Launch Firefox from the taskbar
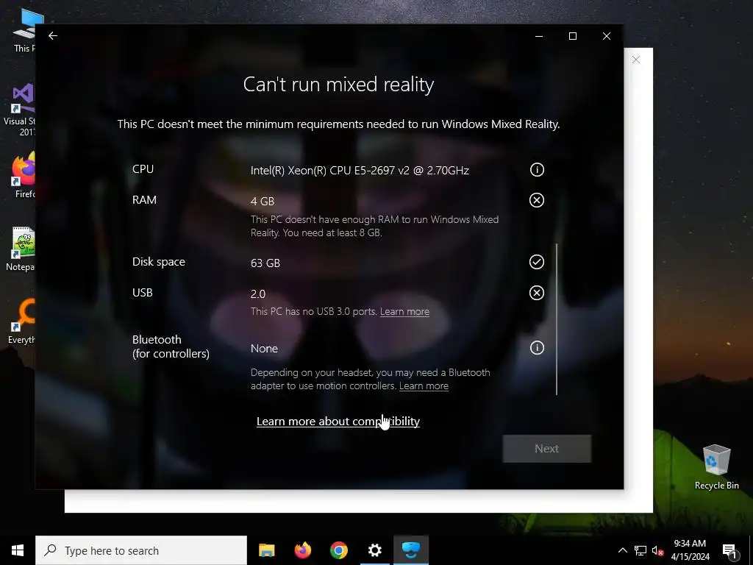Screen dimensions: 753x565 coord(302,550)
